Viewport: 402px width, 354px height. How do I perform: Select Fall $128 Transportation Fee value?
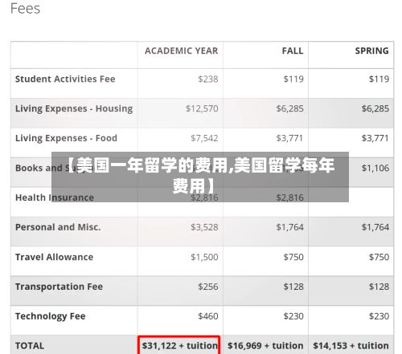[293, 287]
